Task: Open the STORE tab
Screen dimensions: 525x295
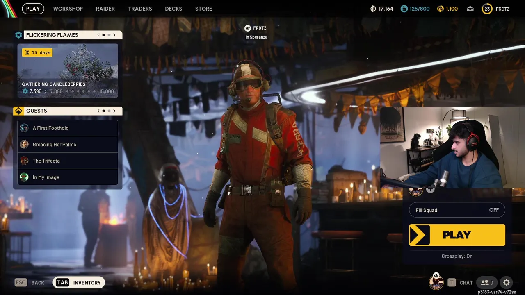Action: point(204,9)
